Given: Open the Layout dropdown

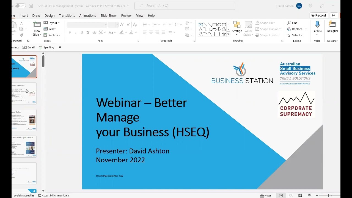Looking at the screenshot, I should [x=52, y=23].
